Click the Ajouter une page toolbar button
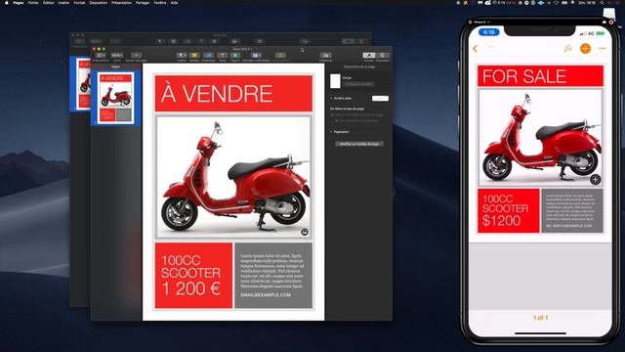Image resolution: width=625 pixels, height=352 pixels. tap(137, 56)
